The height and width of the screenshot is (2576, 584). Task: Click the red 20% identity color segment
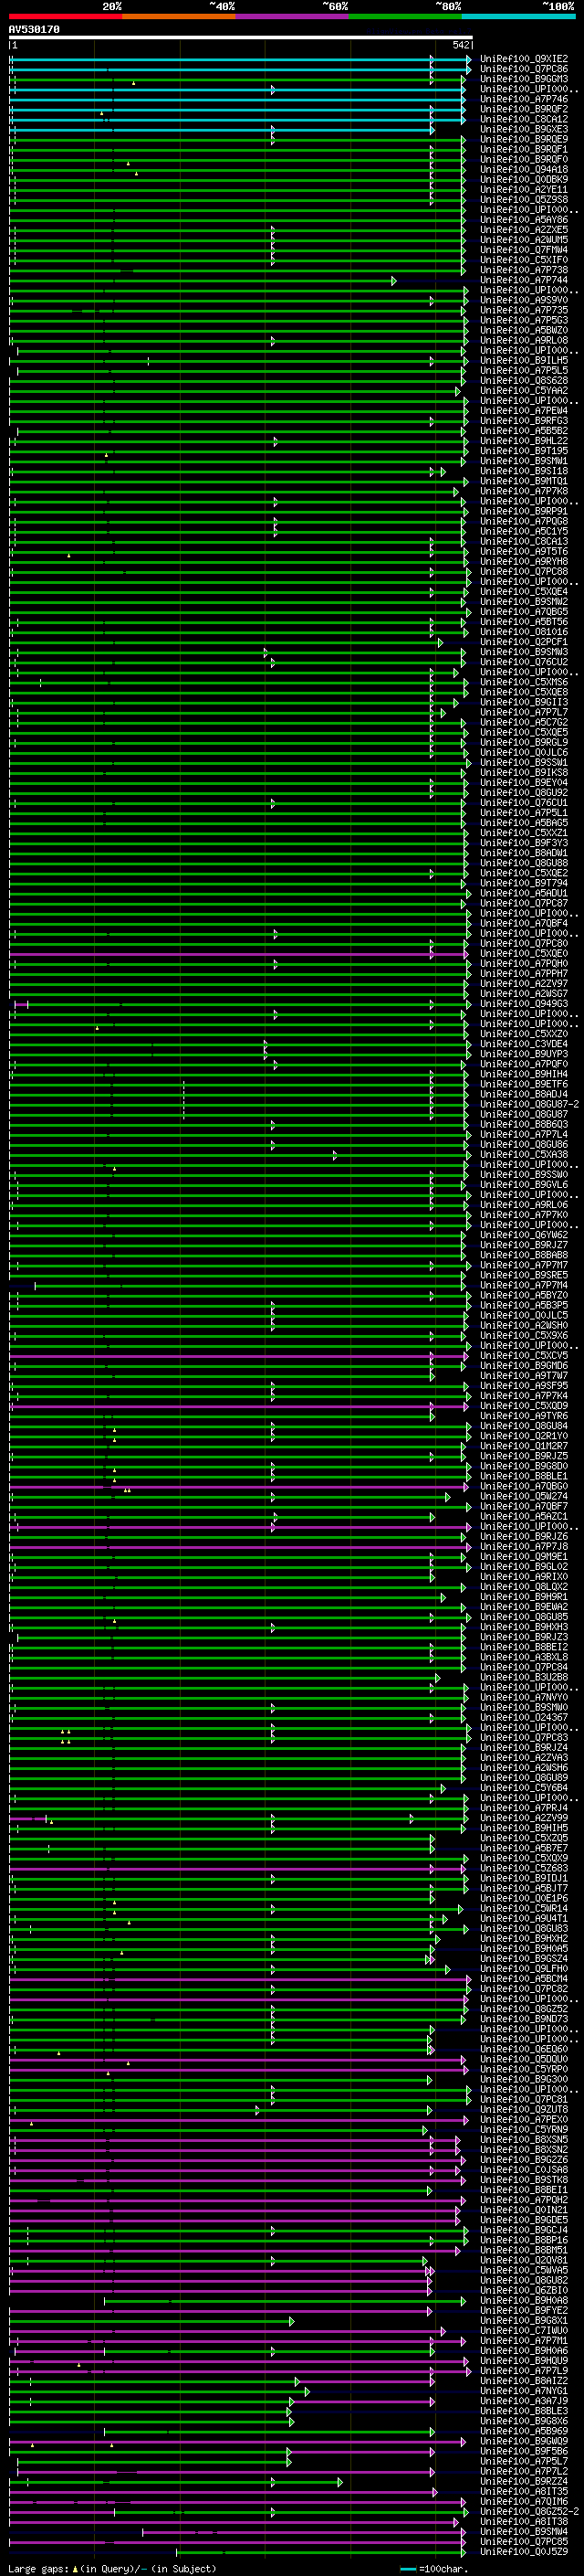[x=65, y=17]
